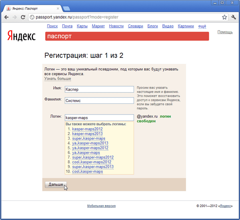Open the Почта link
The height and width of the screenshot is (220, 240).
pyautogui.click(x=67, y=26)
